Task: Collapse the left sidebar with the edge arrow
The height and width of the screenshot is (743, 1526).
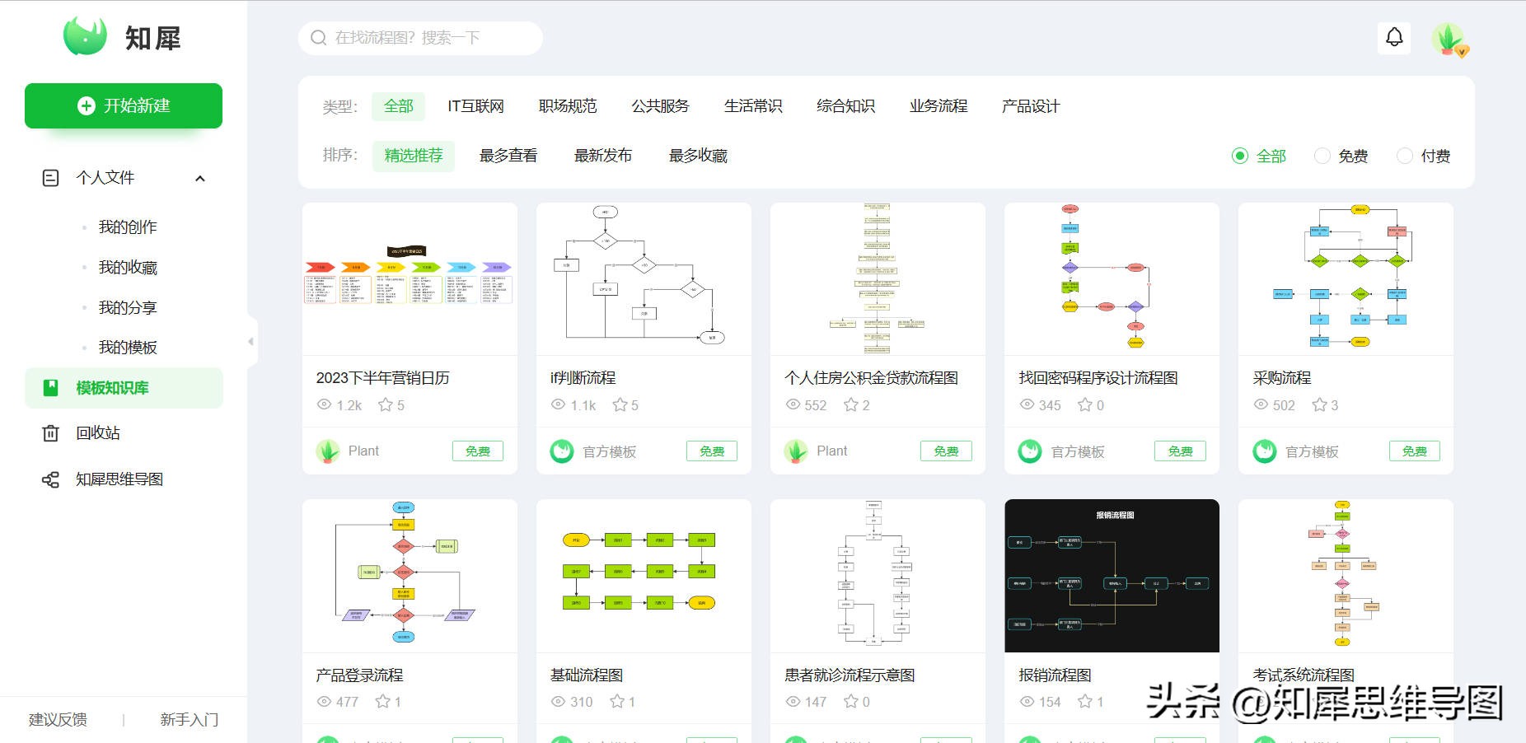Action: (250, 341)
